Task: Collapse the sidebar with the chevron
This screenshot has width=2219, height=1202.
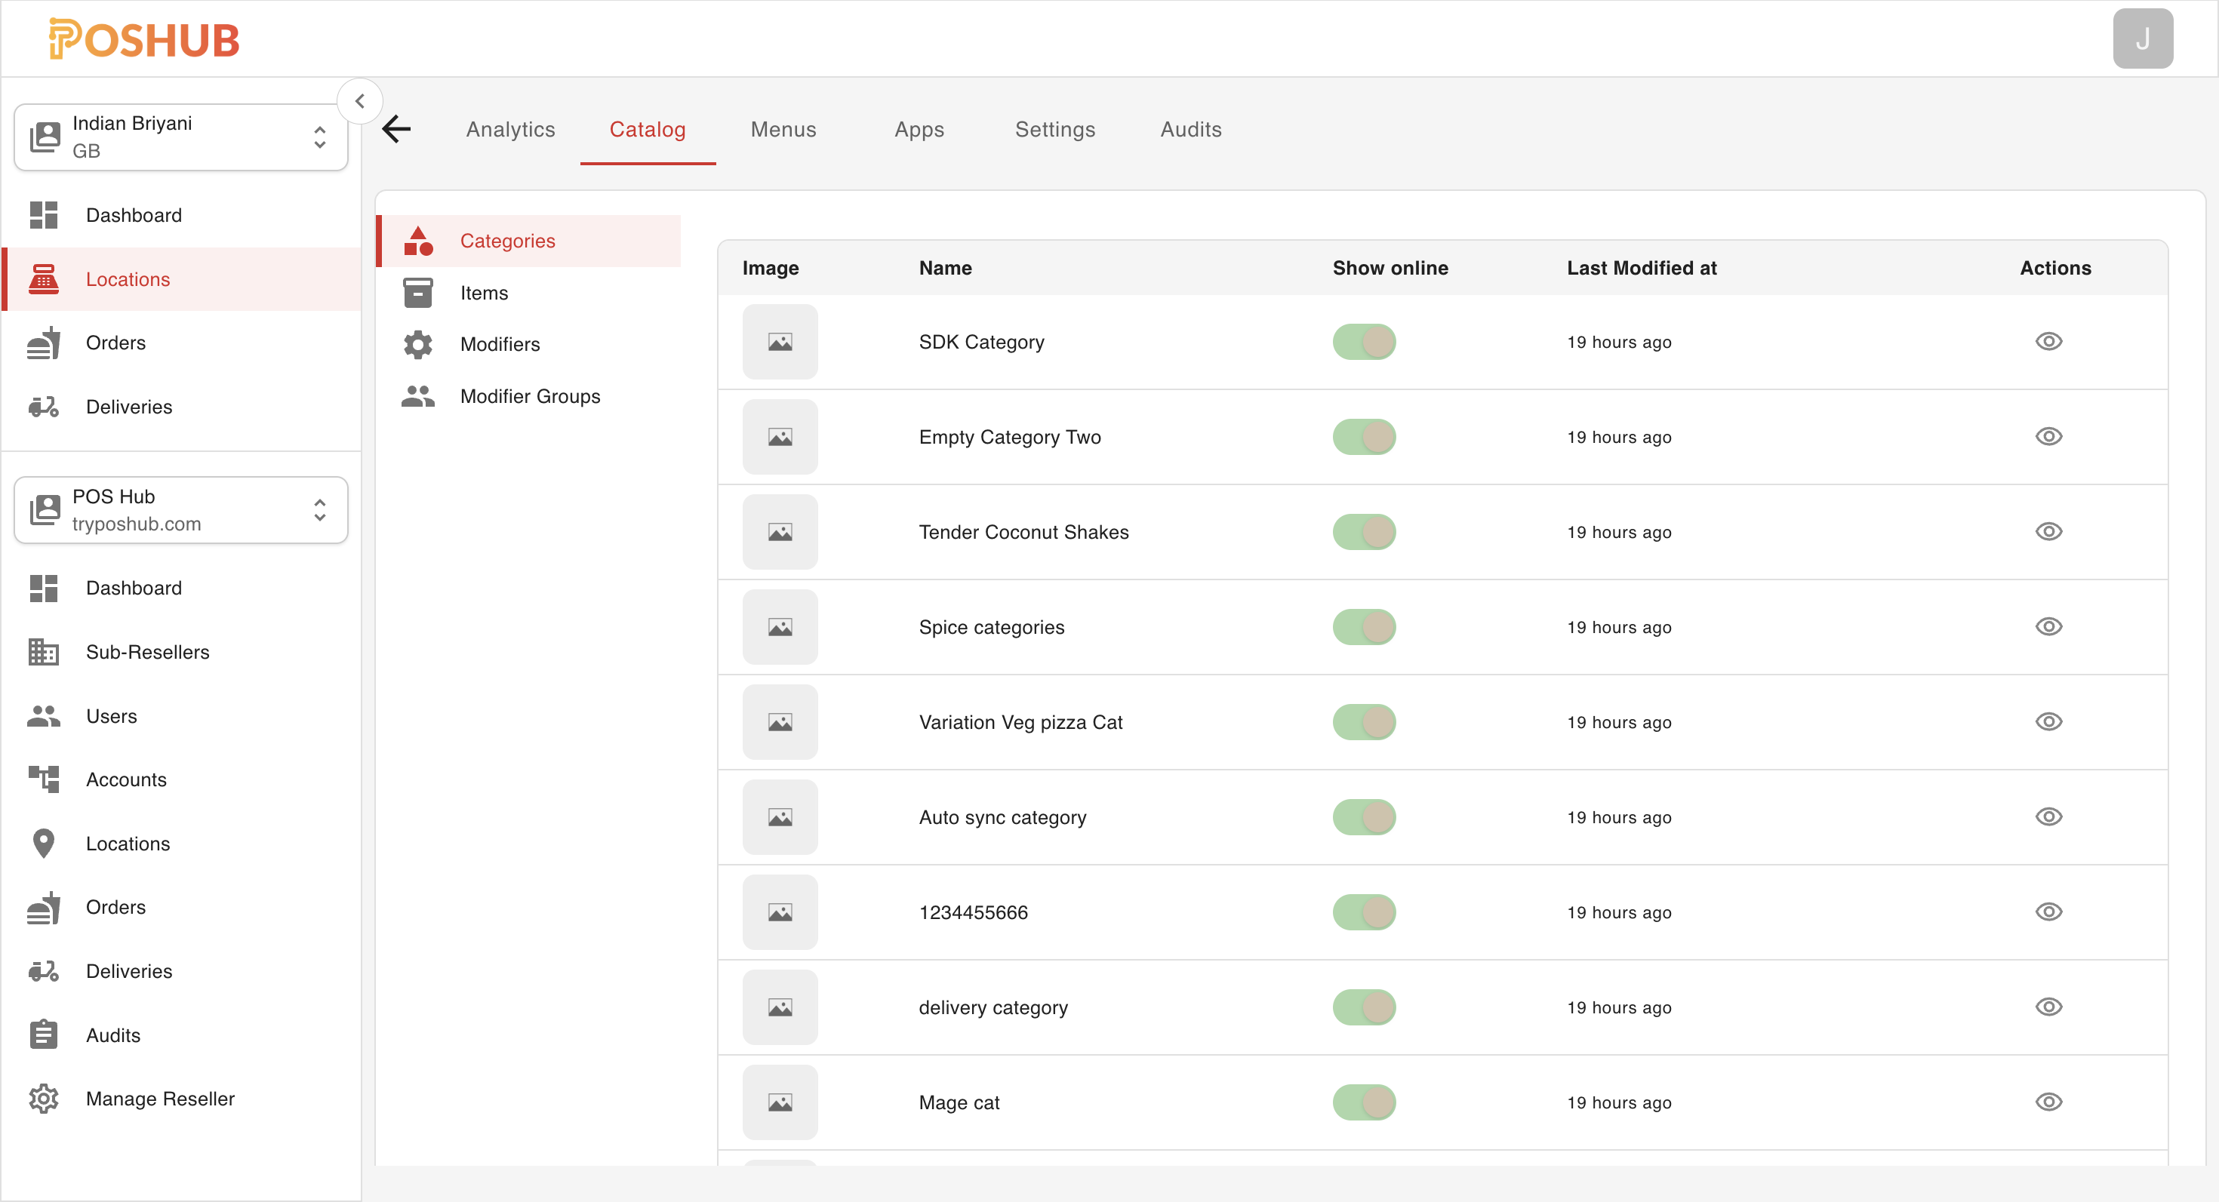Action: pos(361,101)
